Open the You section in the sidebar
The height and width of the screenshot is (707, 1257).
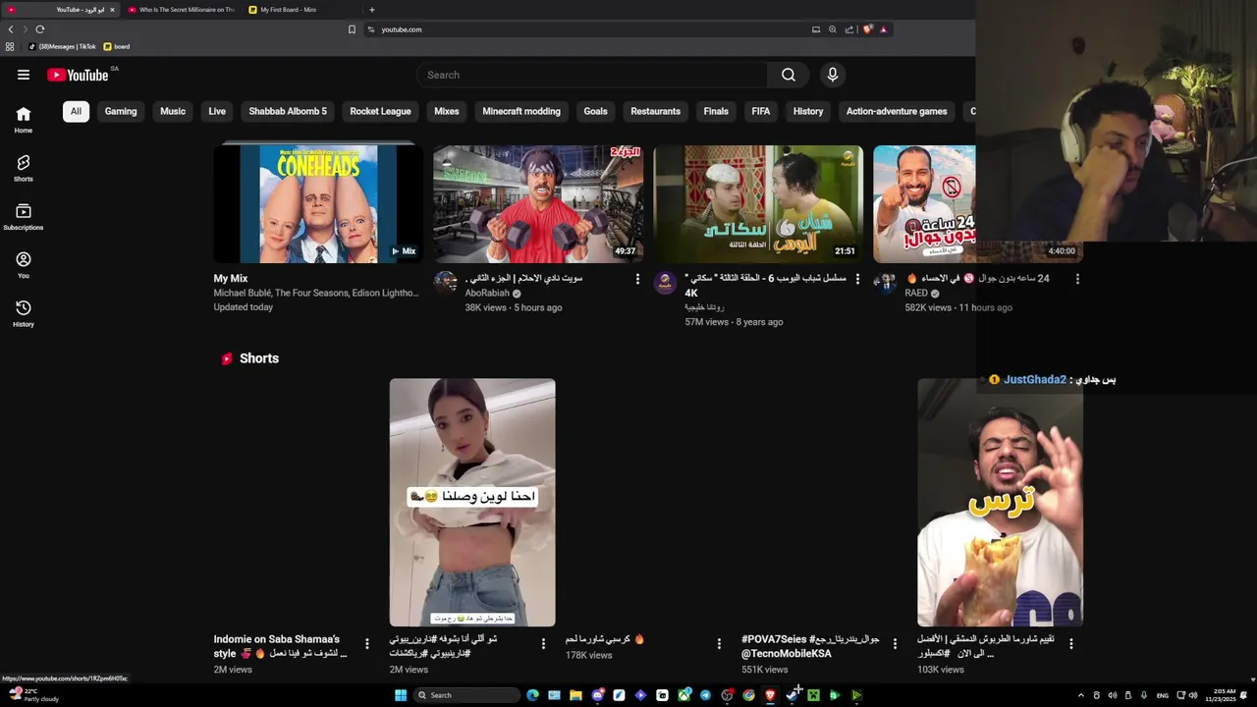tap(24, 265)
